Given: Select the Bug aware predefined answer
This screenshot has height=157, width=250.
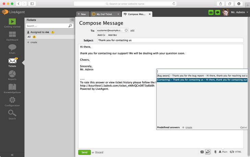Looking at the screenshot, I should tap(202, 75).
